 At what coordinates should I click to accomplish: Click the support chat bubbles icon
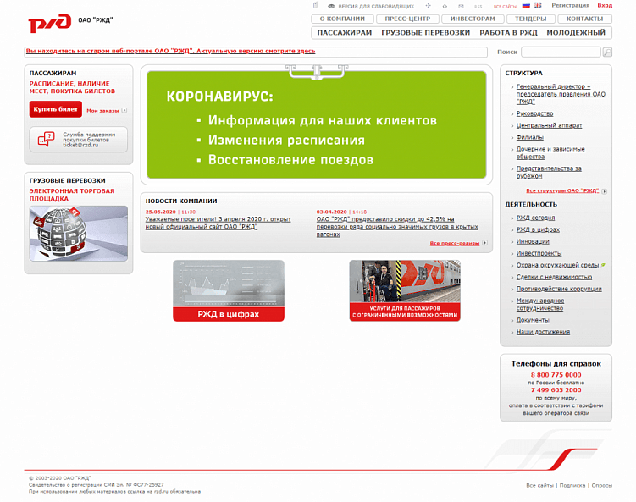point(47,139)
